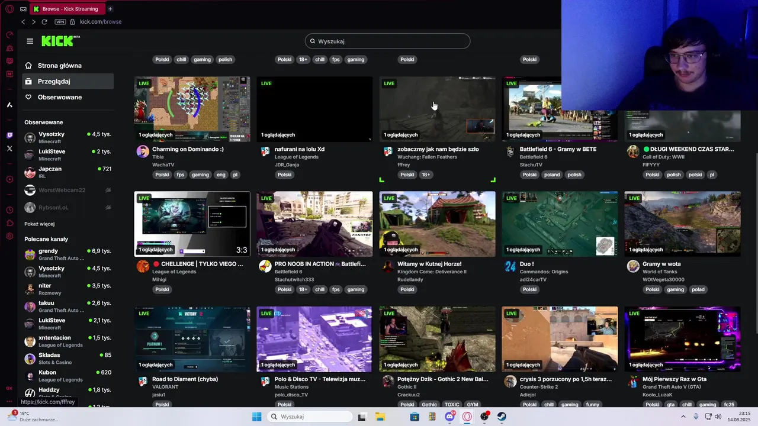Open the Charming on Dominando Tibia thumbnail
This screenshot has height=426, width=758.
pos(192,109)
